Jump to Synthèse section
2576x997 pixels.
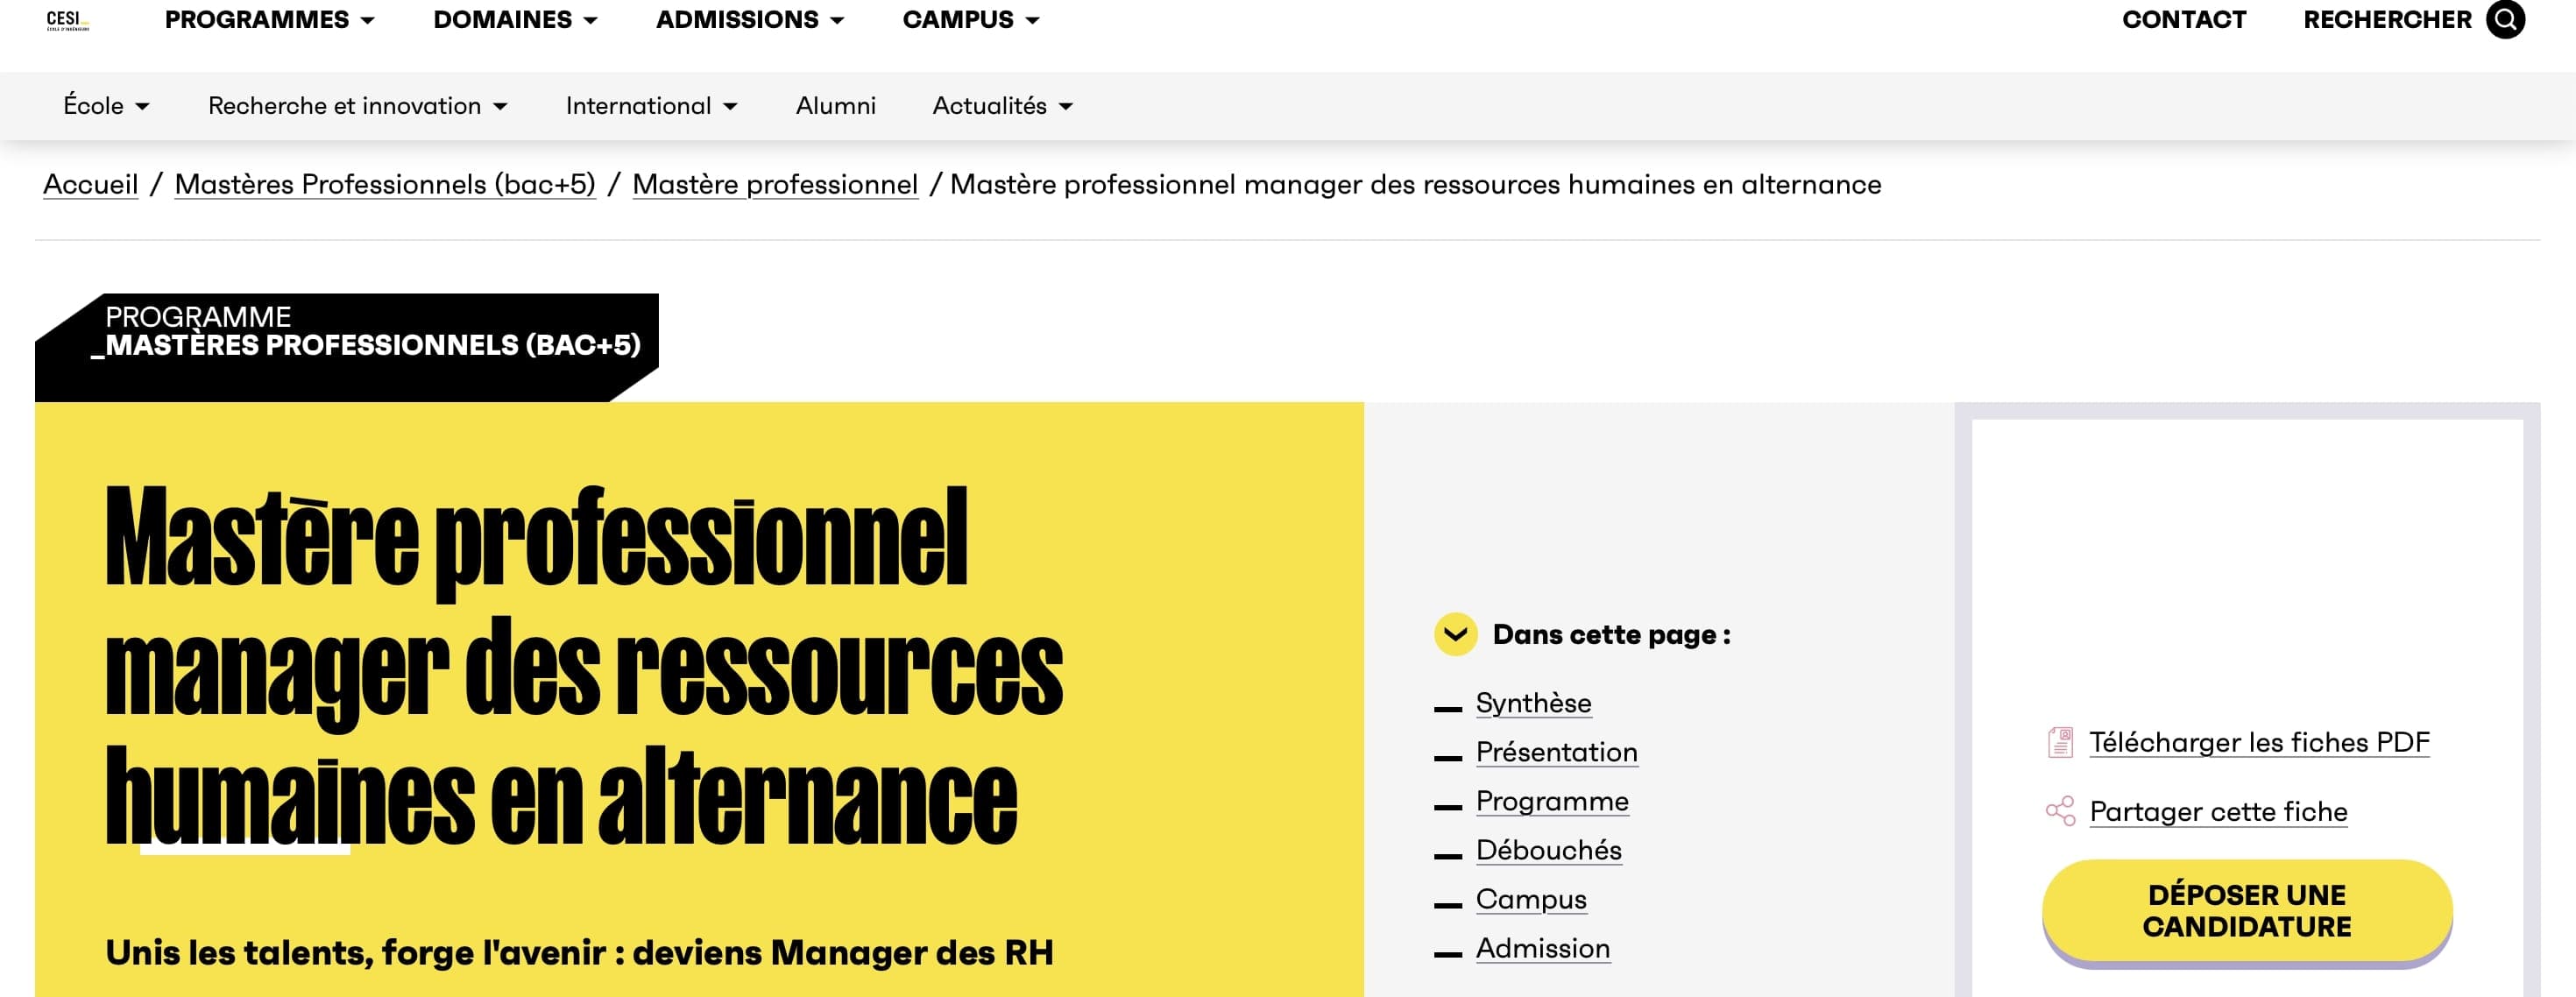click(x=1533, y=703)
